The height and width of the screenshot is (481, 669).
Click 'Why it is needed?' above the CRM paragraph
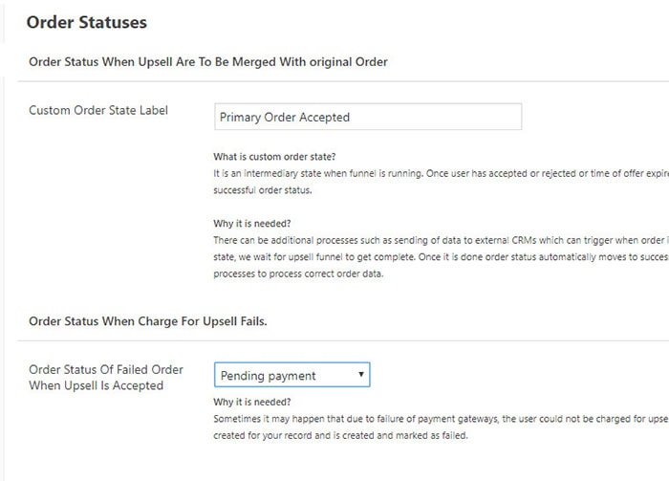click(x=252, y=222)
